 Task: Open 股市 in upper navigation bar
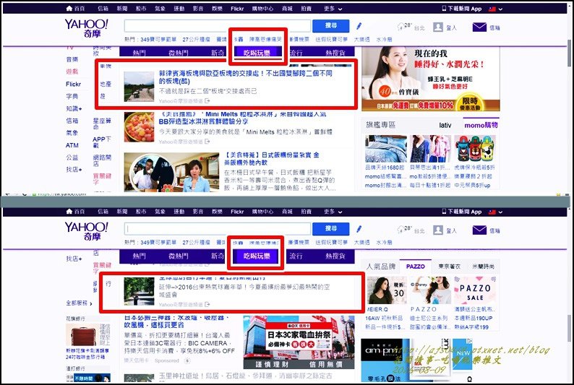point(141,9)
